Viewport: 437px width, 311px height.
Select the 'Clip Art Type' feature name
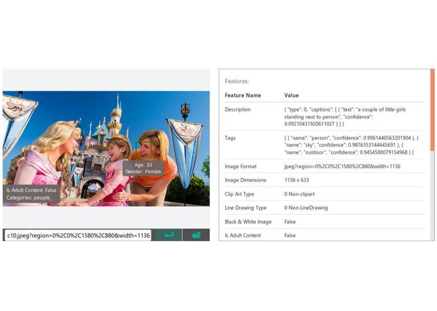coord(240,194)
